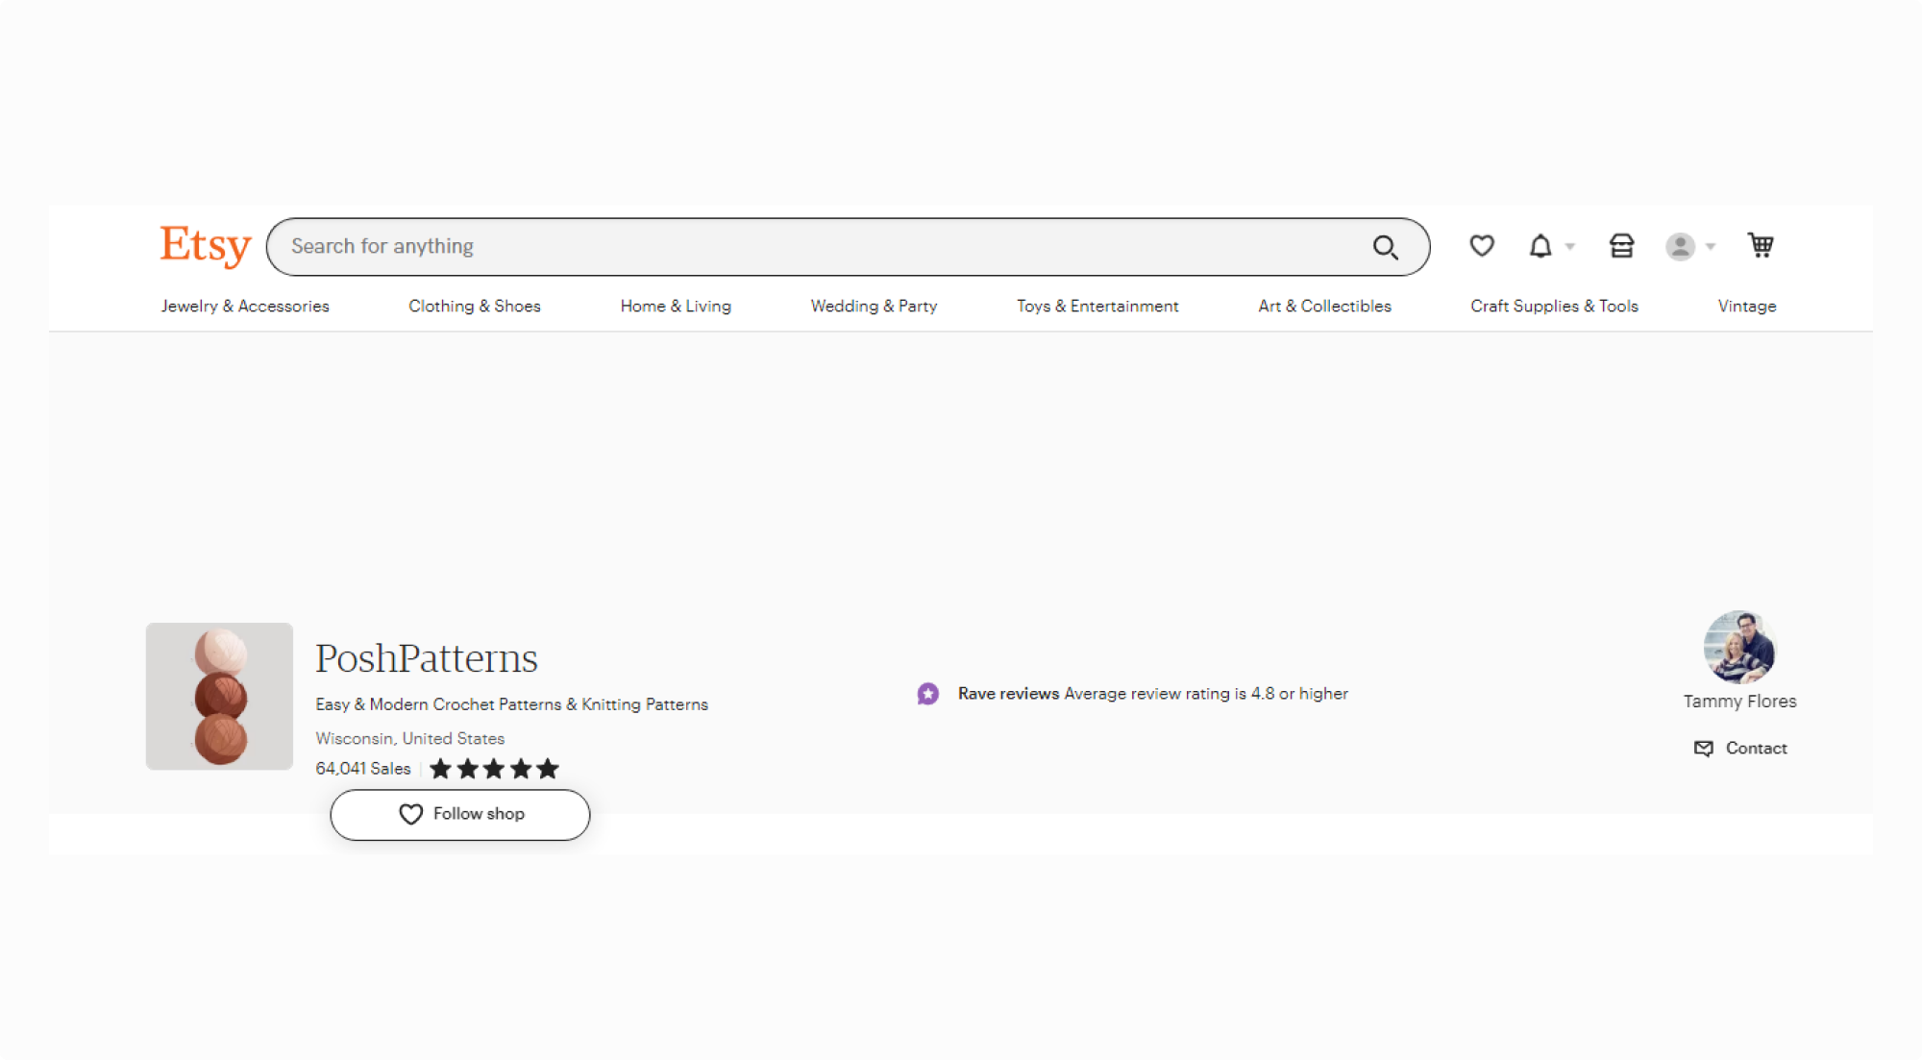Viewport: 1922px width, 1060px height.
Task: Click the Tammy Flores owner name
Action: tap(1739, 702)
